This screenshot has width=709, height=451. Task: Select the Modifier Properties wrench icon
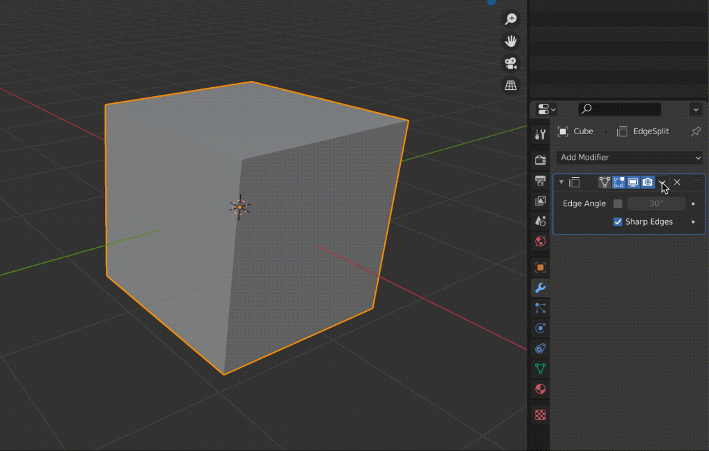539,287
